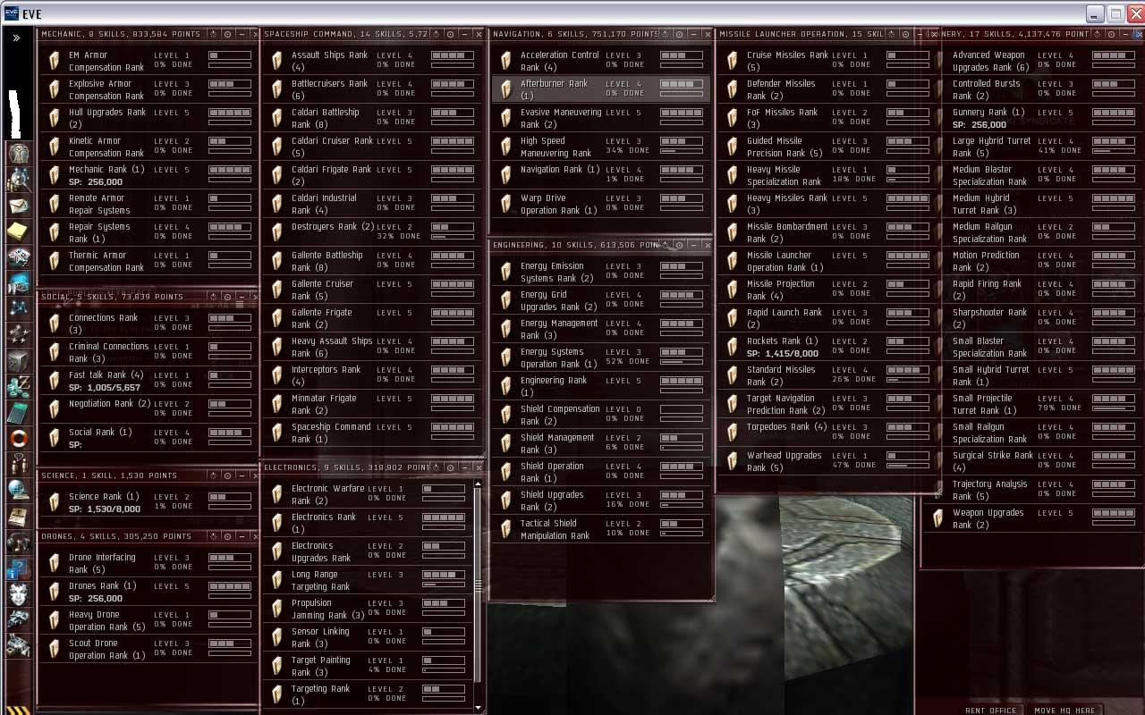
Task: Collapse the Electronics window with its minimize dash
Action: coord(465,467)
